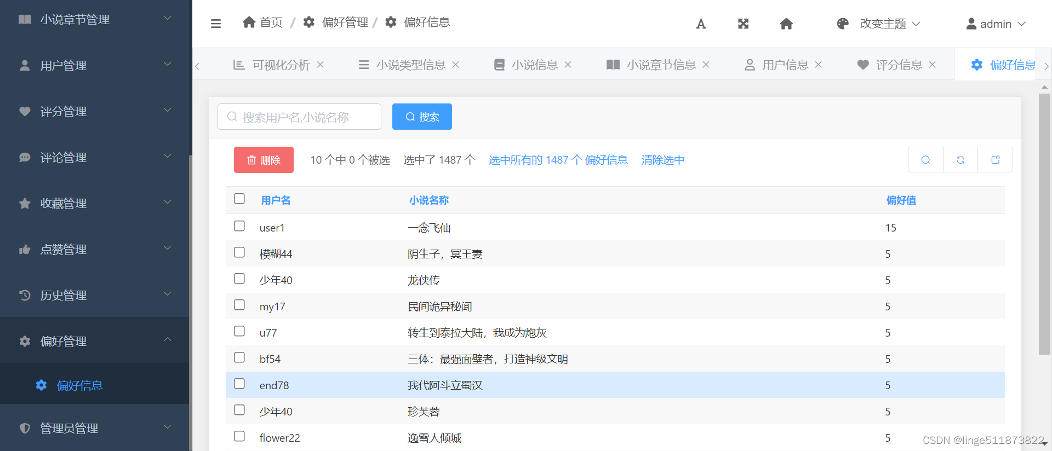Close the 用户信息 tab
1052x451 pixels.
819,65
